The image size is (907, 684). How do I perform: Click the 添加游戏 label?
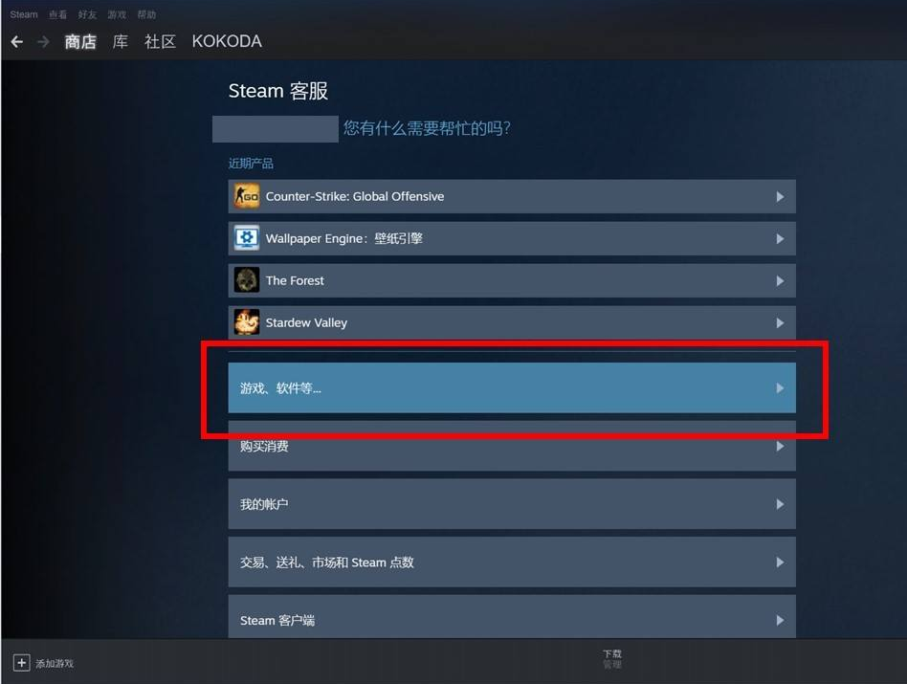point(55,663)
